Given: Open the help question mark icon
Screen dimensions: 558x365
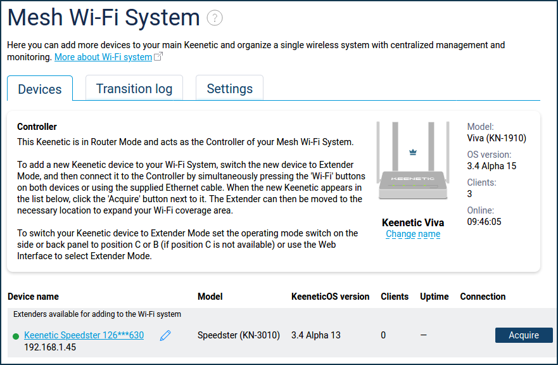Looking at the screenshot, I should (215, 18).
